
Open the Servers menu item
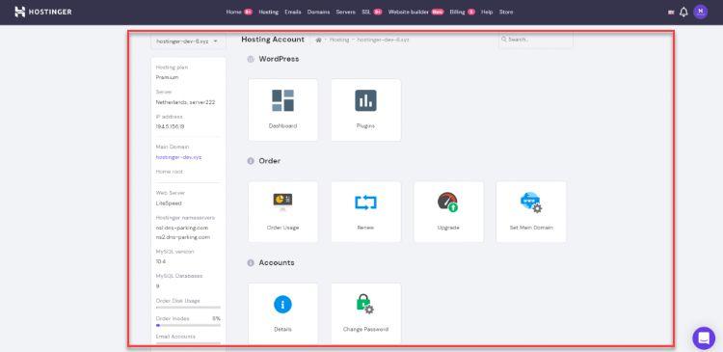(x=345, y=12)
